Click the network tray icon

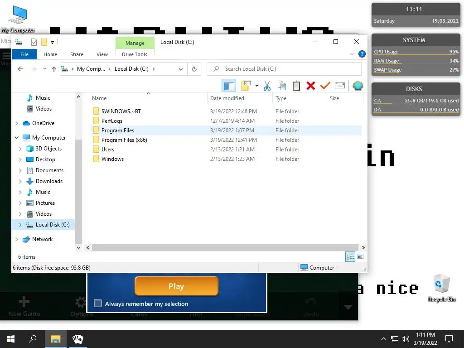click(395, 339)
